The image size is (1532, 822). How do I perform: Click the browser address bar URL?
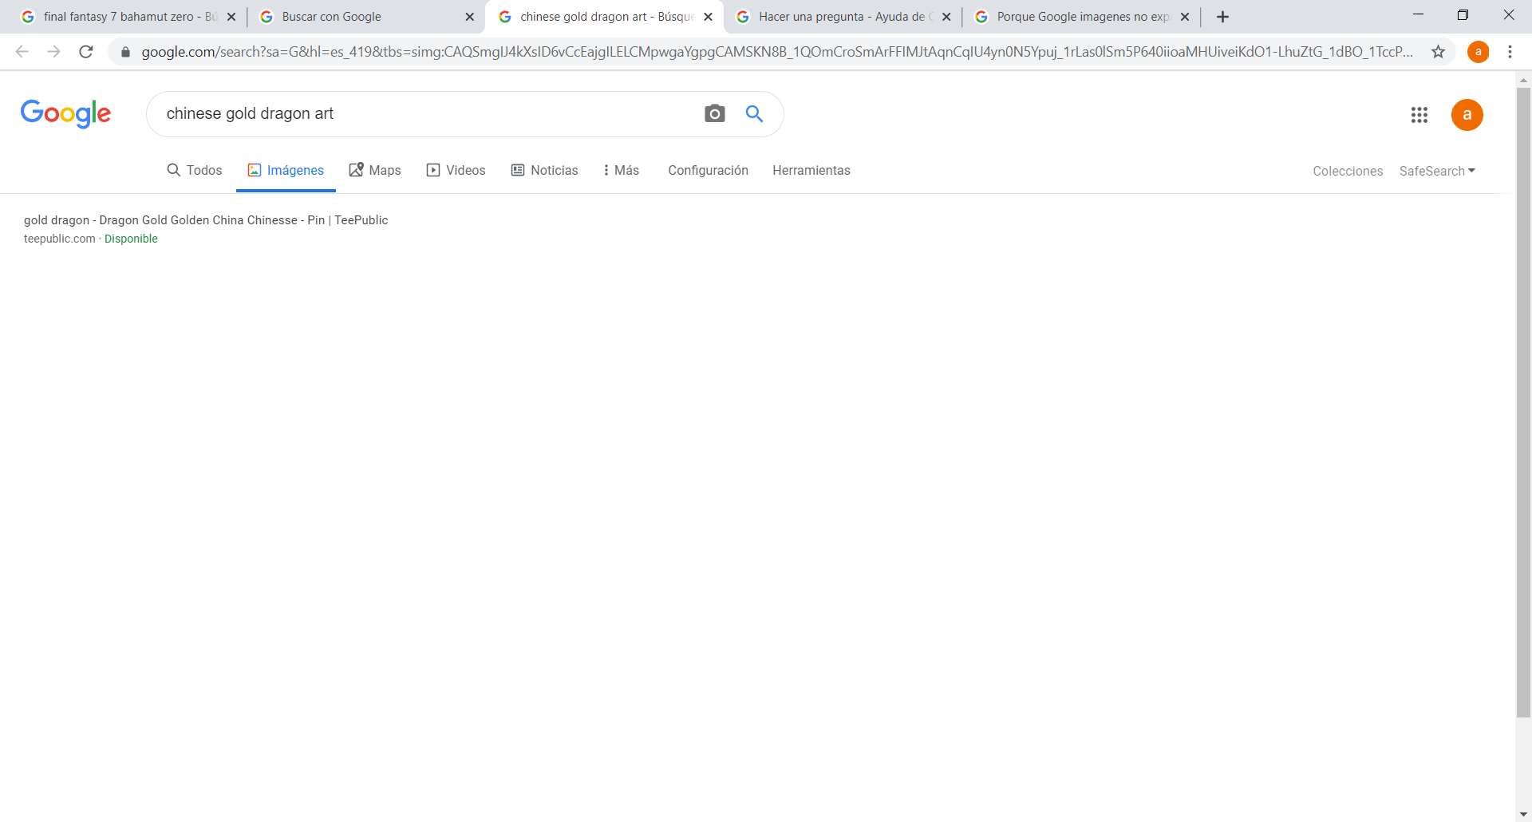(776, 52)
